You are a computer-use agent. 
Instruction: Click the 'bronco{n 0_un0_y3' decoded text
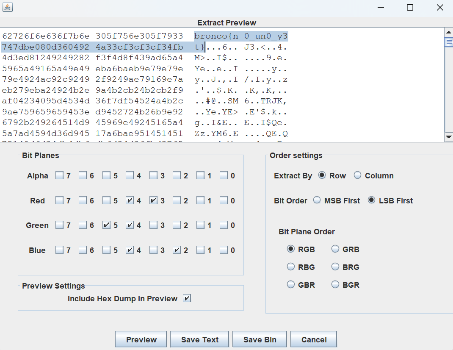pos(241,36)
